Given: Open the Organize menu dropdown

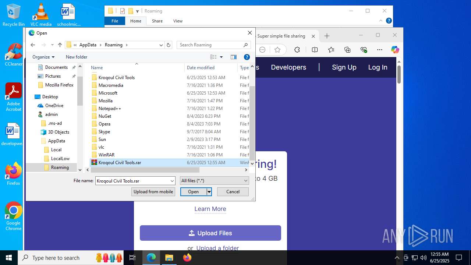Looking at the screenshot, I should click(43, 57).
